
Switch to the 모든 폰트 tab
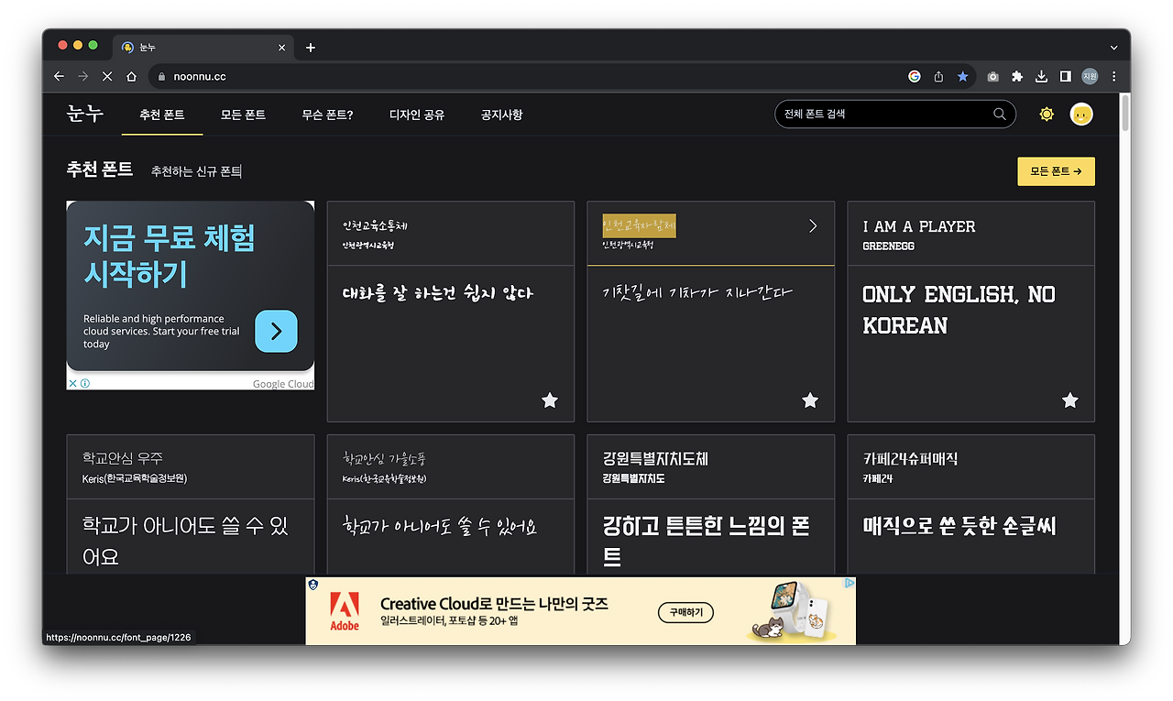click(242, 115)
